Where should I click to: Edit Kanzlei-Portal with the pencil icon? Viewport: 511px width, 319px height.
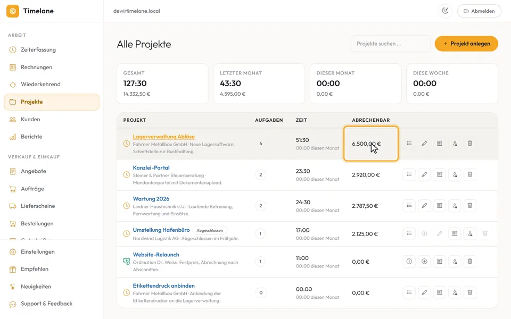(424, 174)
